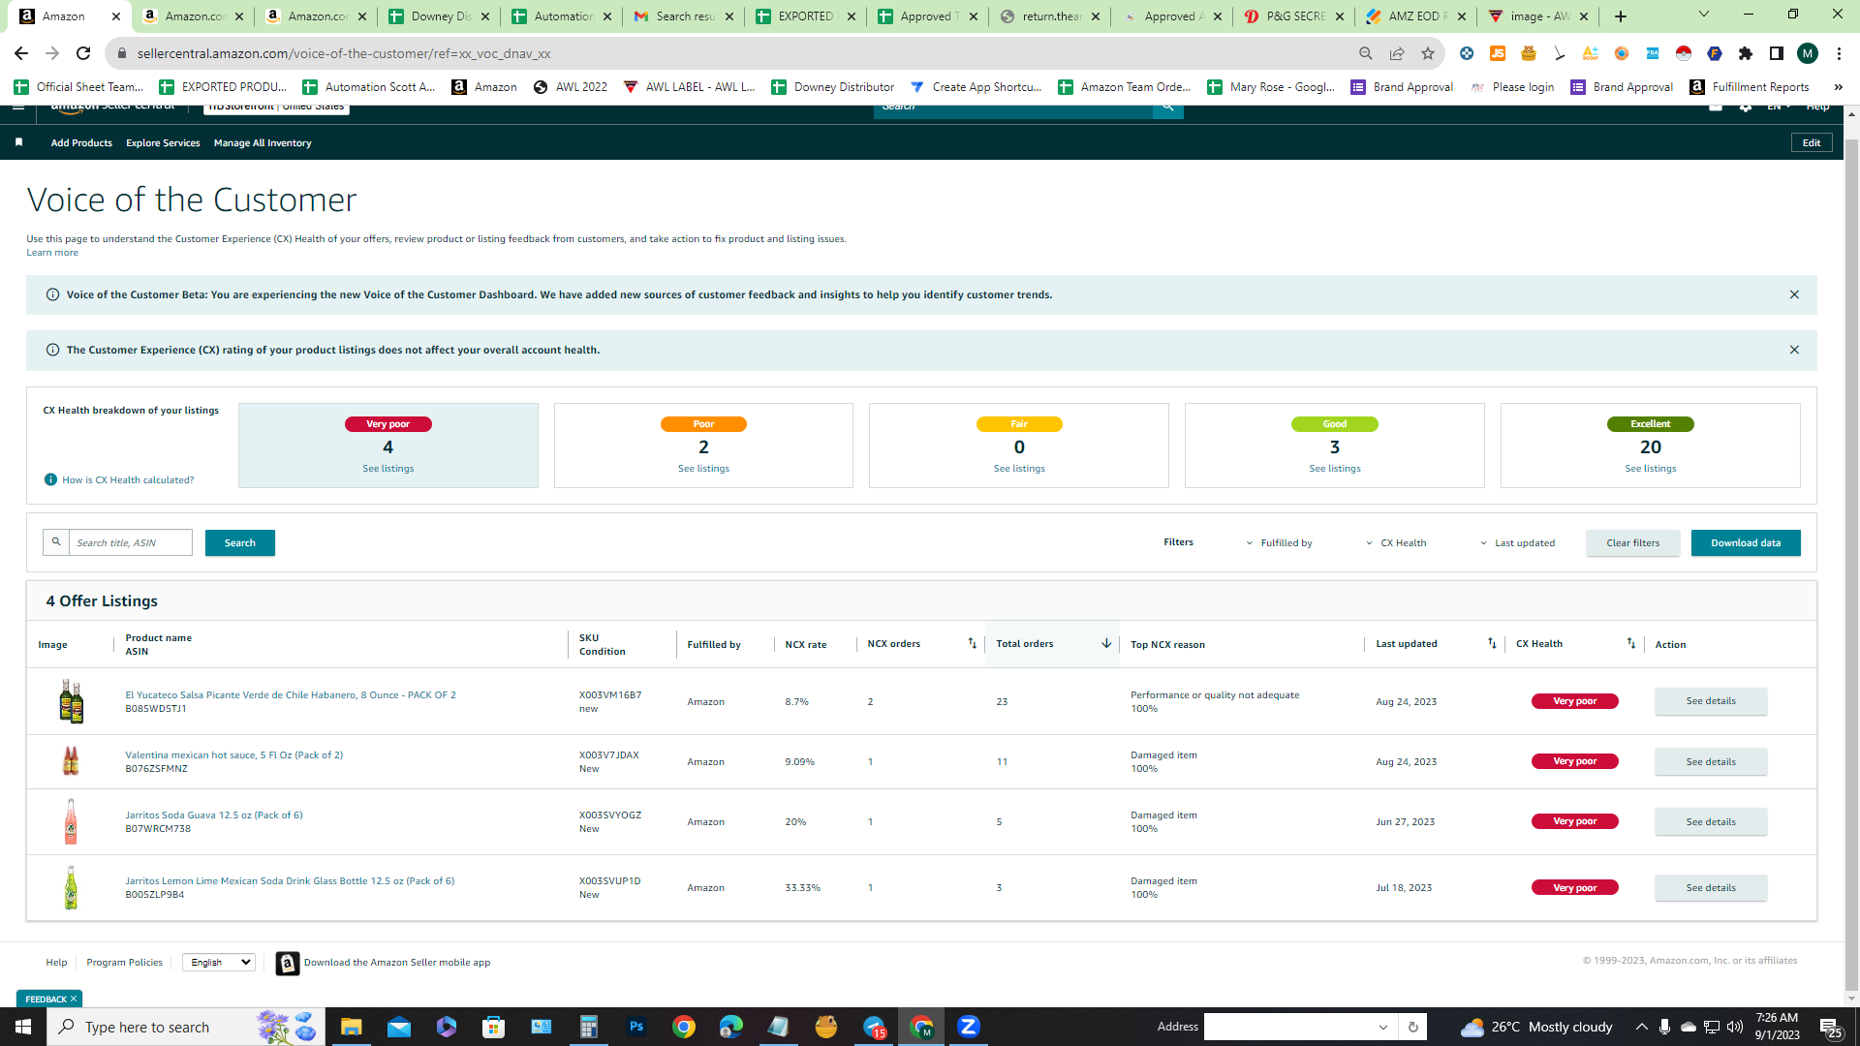This screenshot has width=1860, height=1046.
Task: Sort by NCX orders column arrows
Action: pyautogui.click(x=972, y=643)
